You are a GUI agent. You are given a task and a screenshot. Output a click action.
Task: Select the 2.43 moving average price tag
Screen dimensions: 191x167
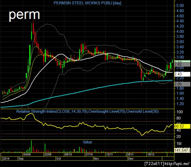(x=182, y=74)
